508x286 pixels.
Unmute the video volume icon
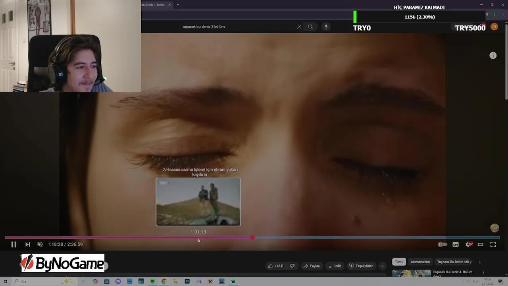pyautogui.click(x=40, y=245)
